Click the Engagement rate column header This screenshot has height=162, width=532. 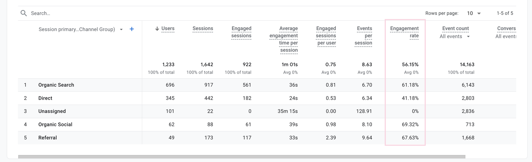click(x=405, y=32)
